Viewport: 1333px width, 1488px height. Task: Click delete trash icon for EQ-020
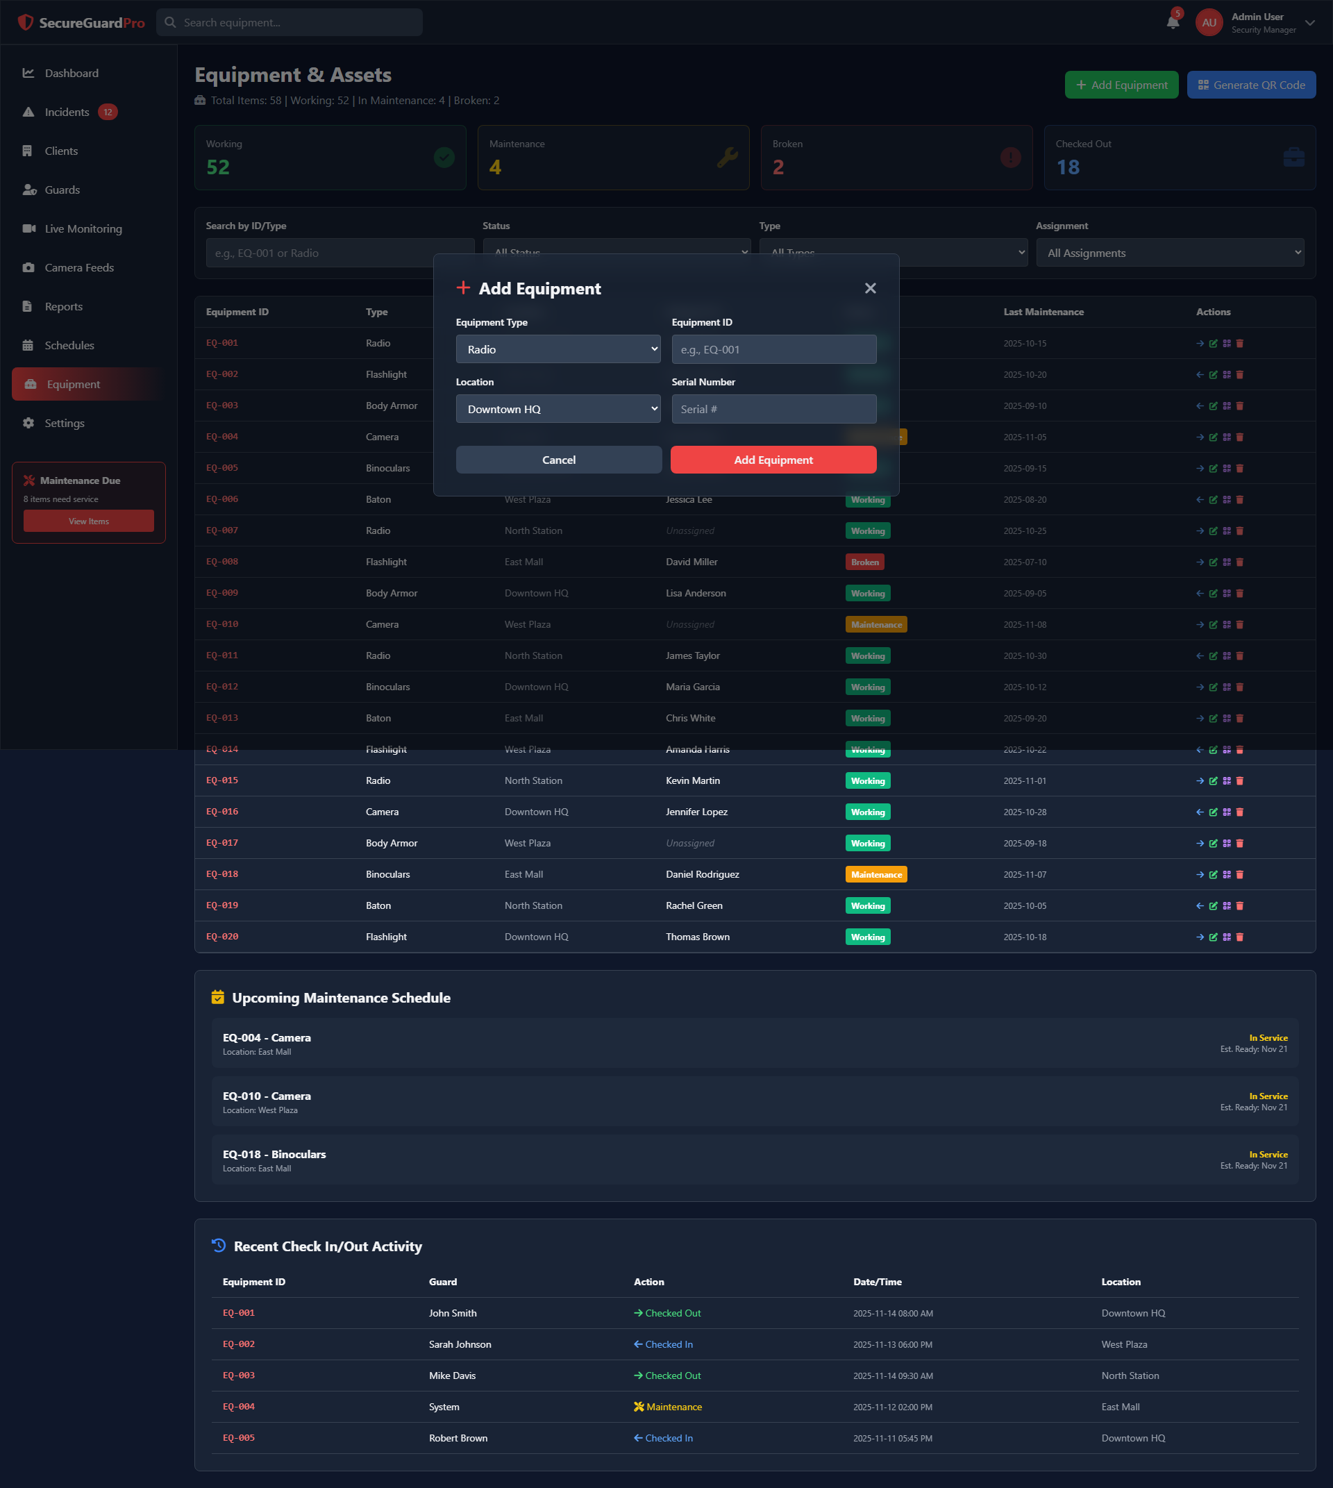point(1239,937)
